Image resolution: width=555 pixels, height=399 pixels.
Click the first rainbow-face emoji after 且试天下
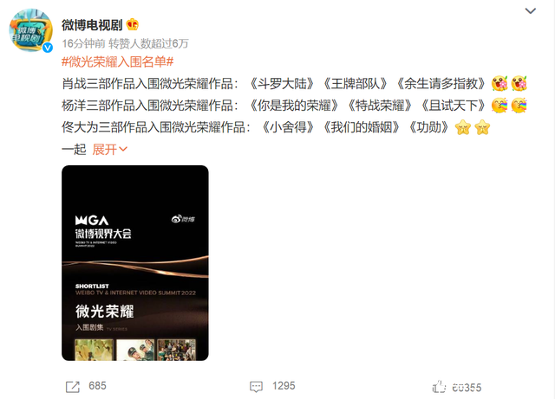(x=499, y=106)
